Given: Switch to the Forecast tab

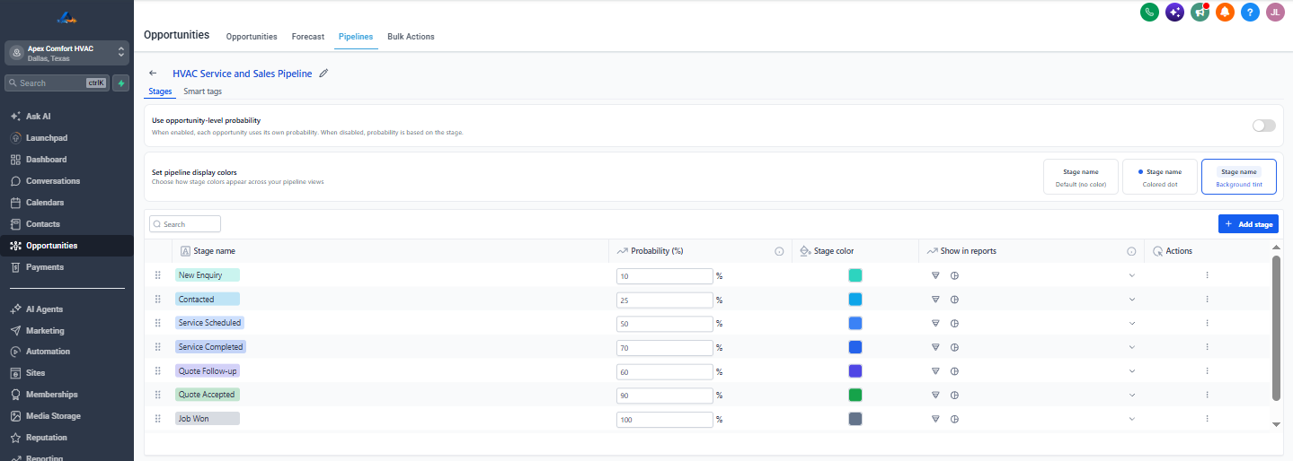Looking at the screenshot, I should point(307,37).
